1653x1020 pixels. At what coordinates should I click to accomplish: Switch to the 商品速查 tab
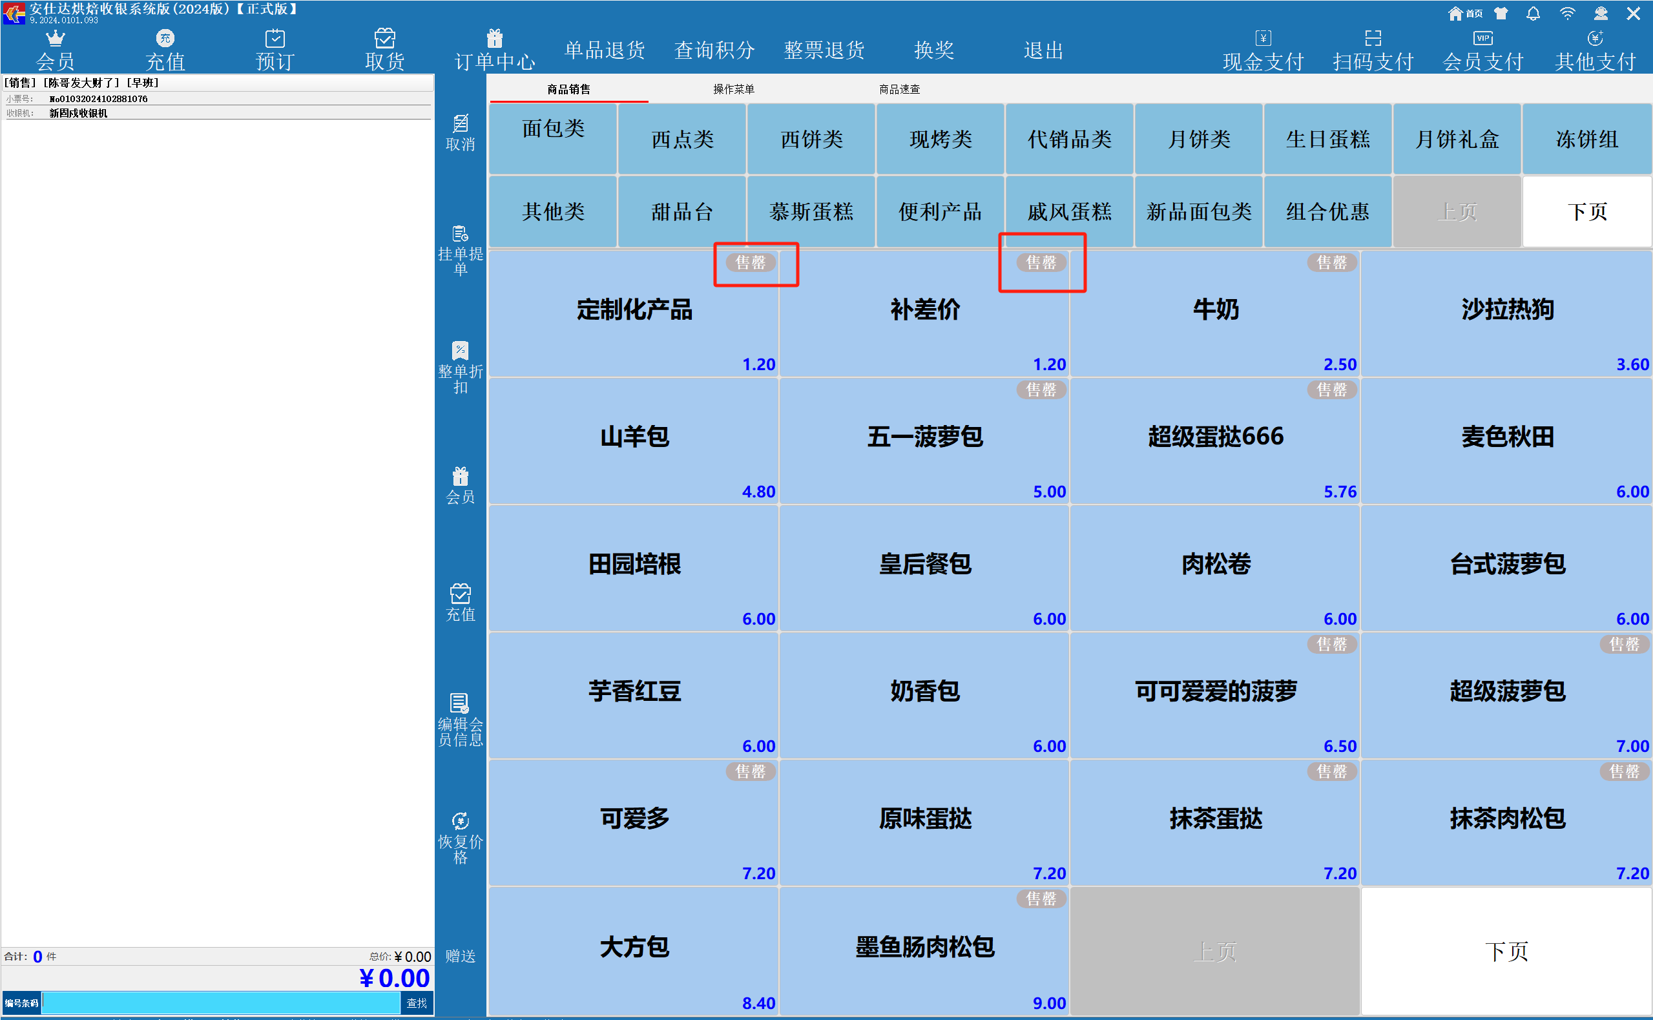tap(899, 89)
